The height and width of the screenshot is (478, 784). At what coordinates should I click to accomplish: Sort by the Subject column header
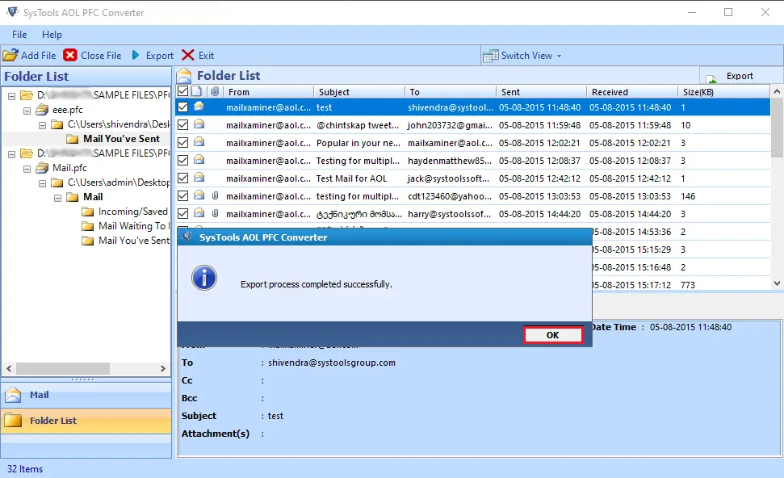pos(360,92)
